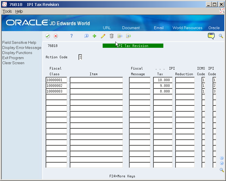The image size is (226, 181).
Task: Click the top-right magnifier search icon
Action: (x=221, y=36)
